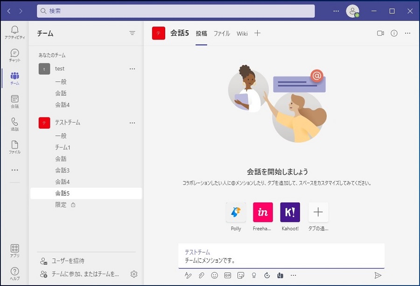Open the emoji picker icon
The image size is (420, 286).
point(215,275)
